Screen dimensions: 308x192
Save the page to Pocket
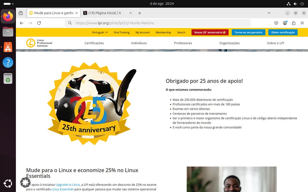(276, 23)
